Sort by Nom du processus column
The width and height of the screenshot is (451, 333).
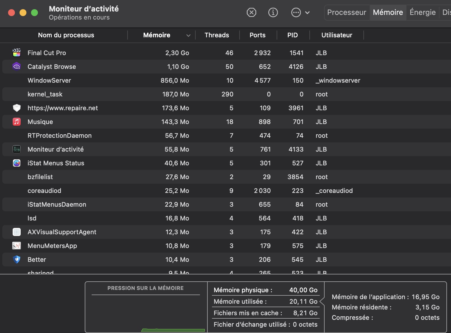click(66, 35)
